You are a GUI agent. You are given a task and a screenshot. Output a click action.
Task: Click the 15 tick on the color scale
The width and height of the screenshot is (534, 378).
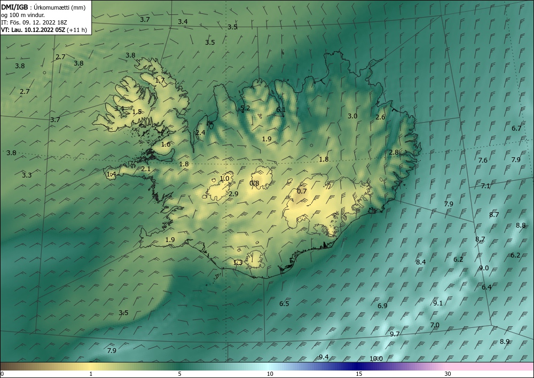[x=359, y=374]
